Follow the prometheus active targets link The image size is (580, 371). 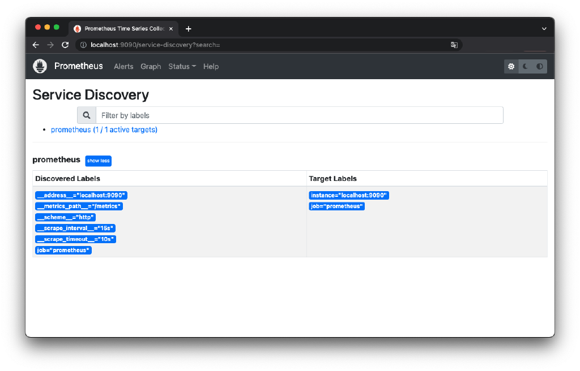click(x=104, y=130)
